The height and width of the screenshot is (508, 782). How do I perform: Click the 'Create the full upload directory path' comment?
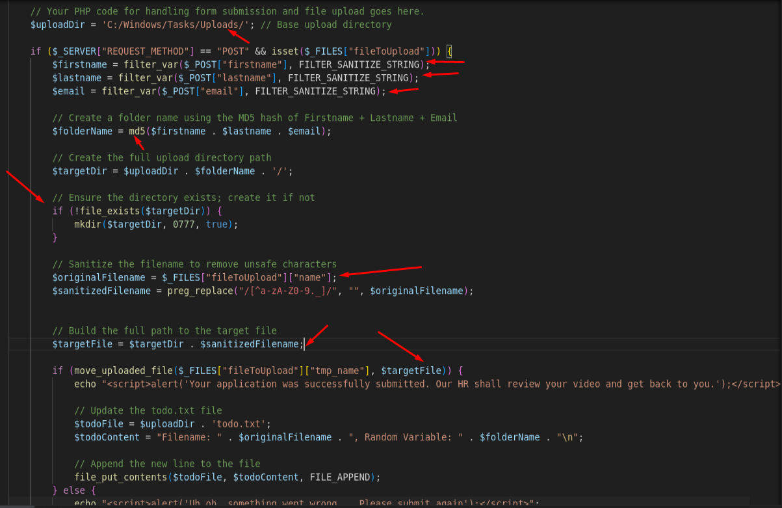point(162,157)
